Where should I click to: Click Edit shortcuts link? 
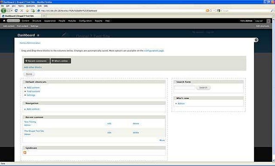tap(263, 26)
